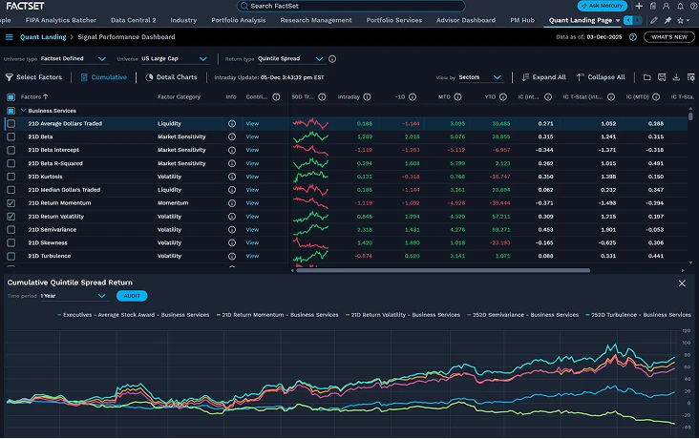Image resolution: width=699 pixels, height=439 pixels.
Task: Toggle Executives Average Stock Award legend entry
Action: tap(133, 315)
